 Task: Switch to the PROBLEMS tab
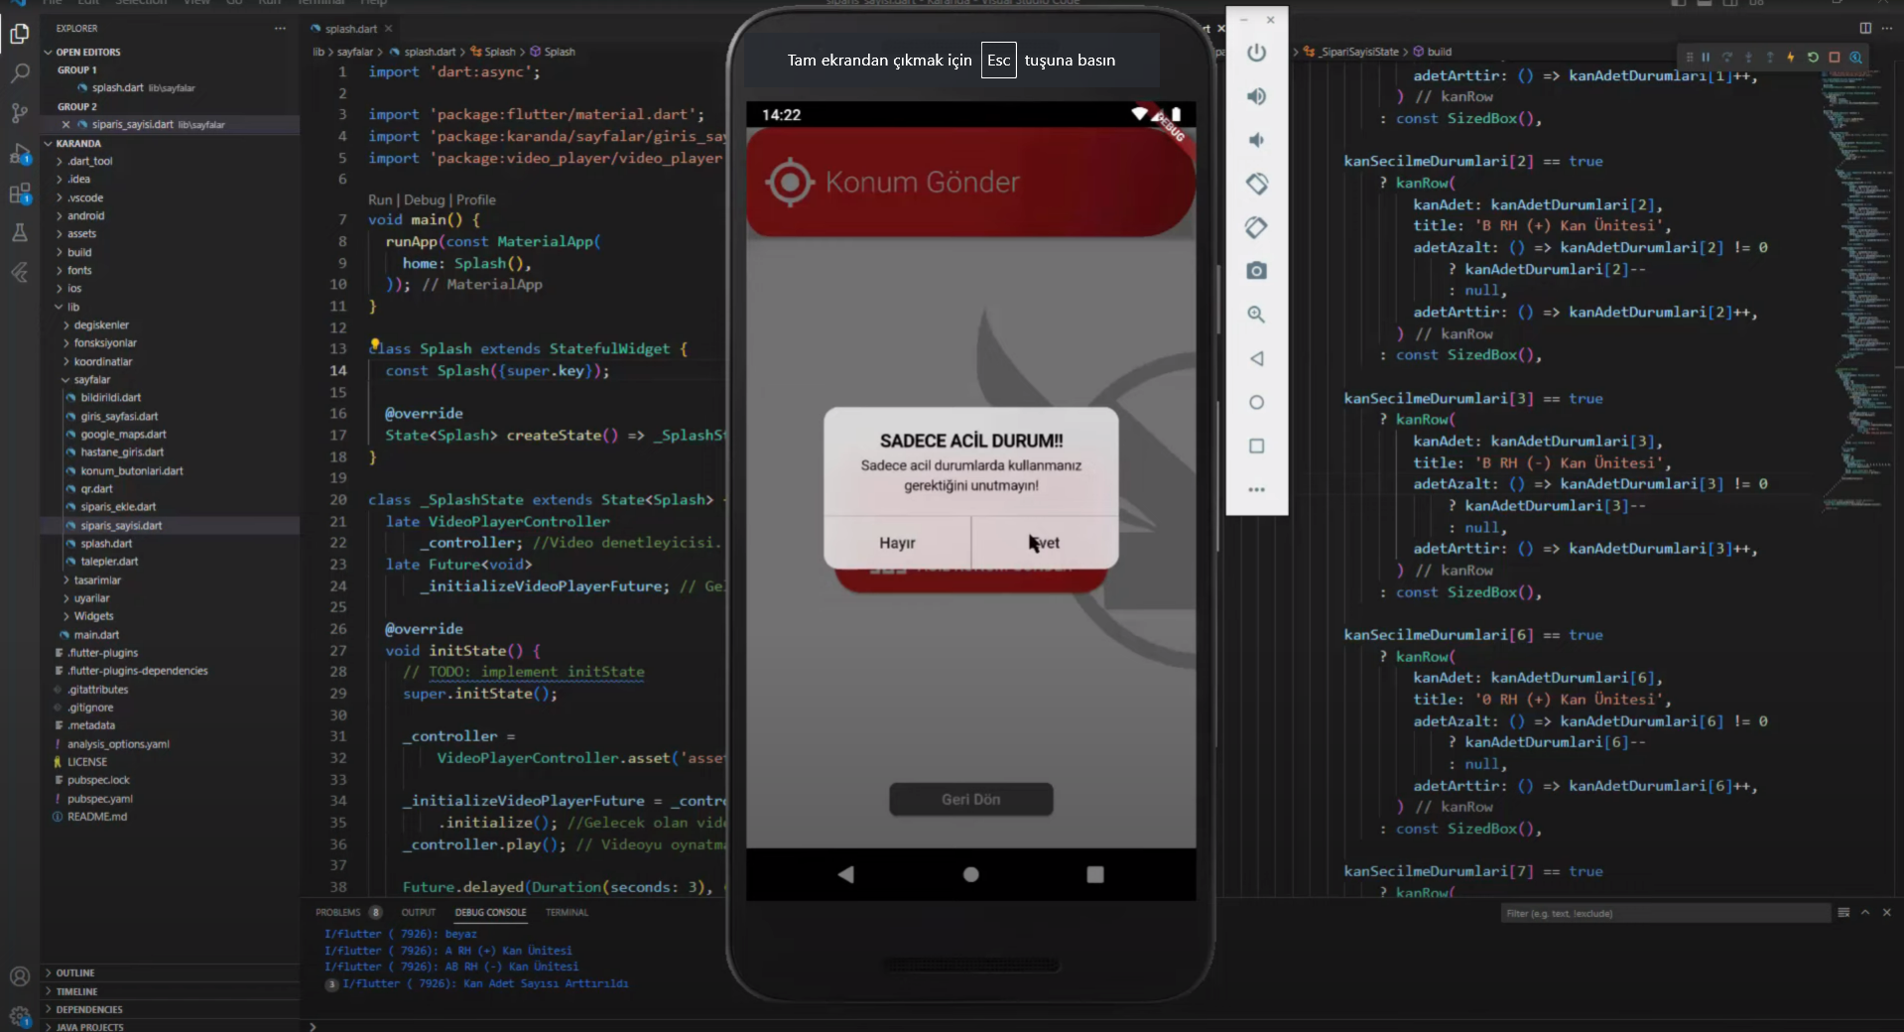pos(338,912)
